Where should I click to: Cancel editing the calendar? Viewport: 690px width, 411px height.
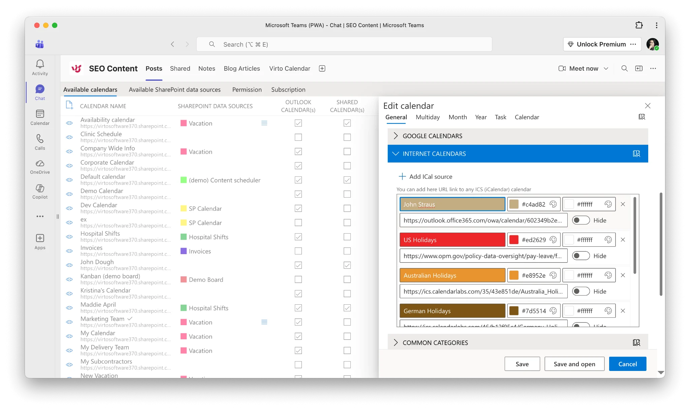[627, 364]
